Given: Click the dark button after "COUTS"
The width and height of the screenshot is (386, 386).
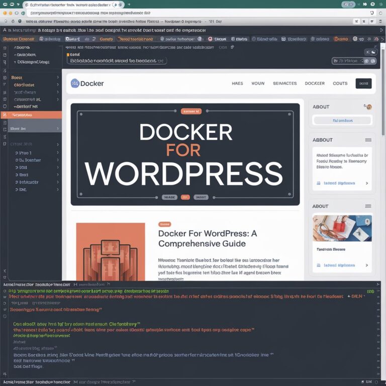Looking at the screenshot, I should [x=363, y=83].
